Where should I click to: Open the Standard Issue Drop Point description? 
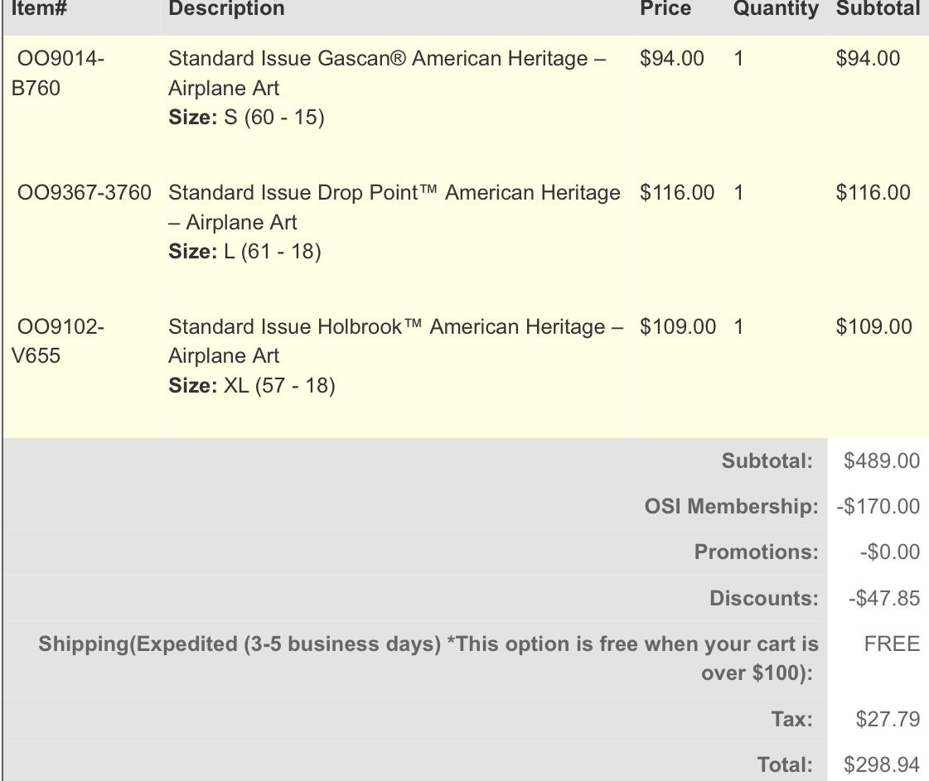(394, 207)
